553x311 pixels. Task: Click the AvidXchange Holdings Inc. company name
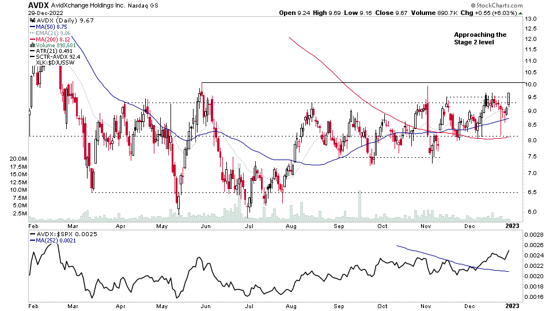click(88, 5)
